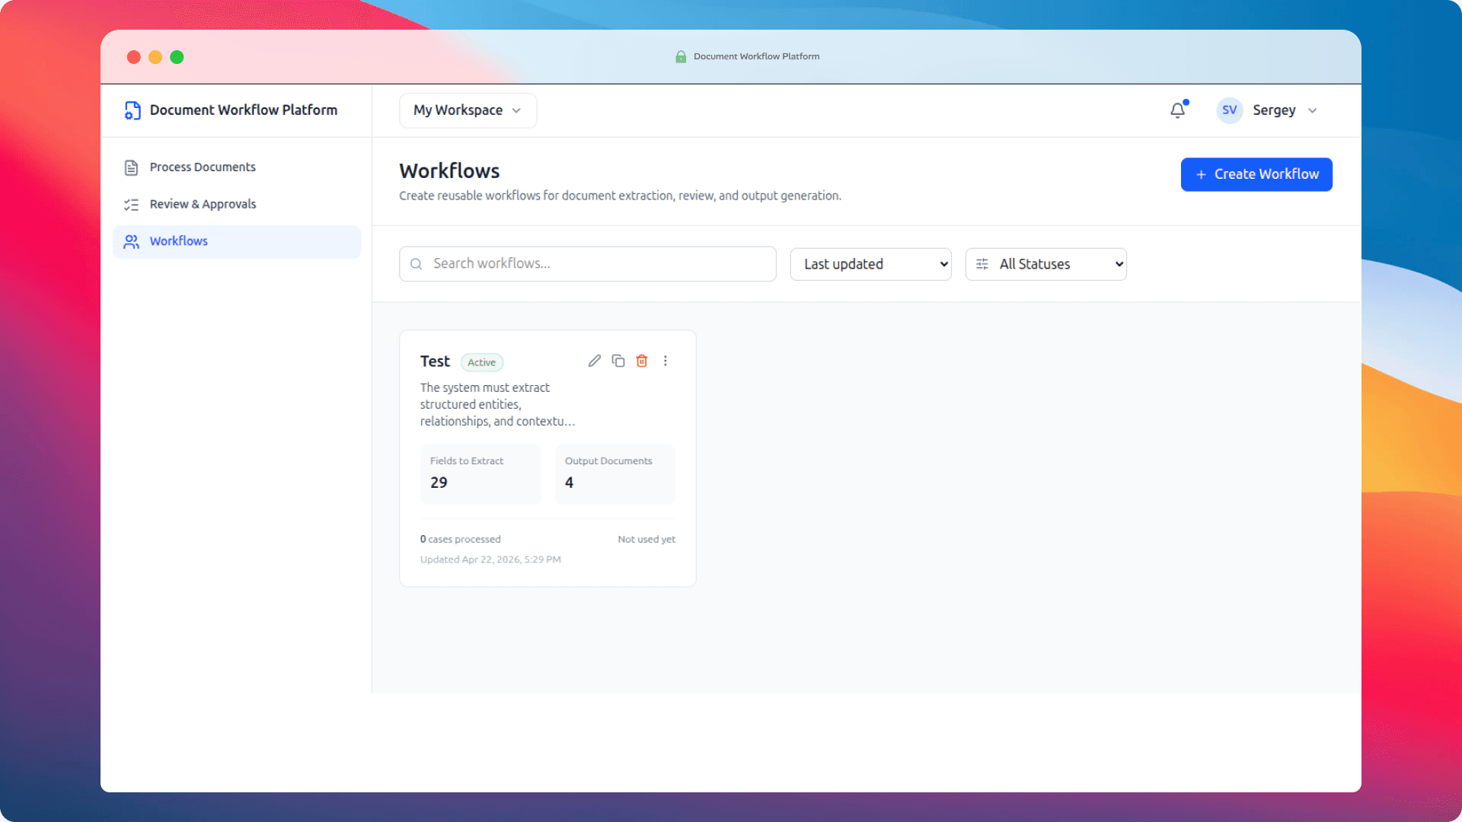Image resolution: width=1462 pixels, height=822 pixels.
Task: Duplicate the Test workflow via copy icon
Action: click(x=618, y=361)
